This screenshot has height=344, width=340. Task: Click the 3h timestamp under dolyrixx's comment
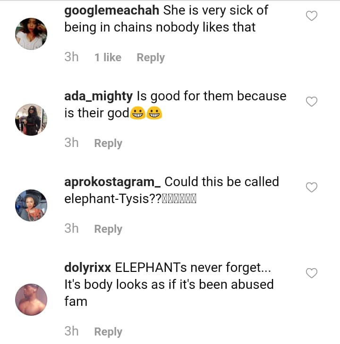click(71, 332)
